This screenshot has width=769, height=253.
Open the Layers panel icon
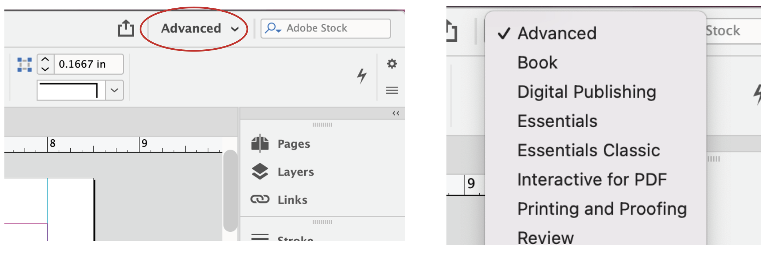pos(260,171)
